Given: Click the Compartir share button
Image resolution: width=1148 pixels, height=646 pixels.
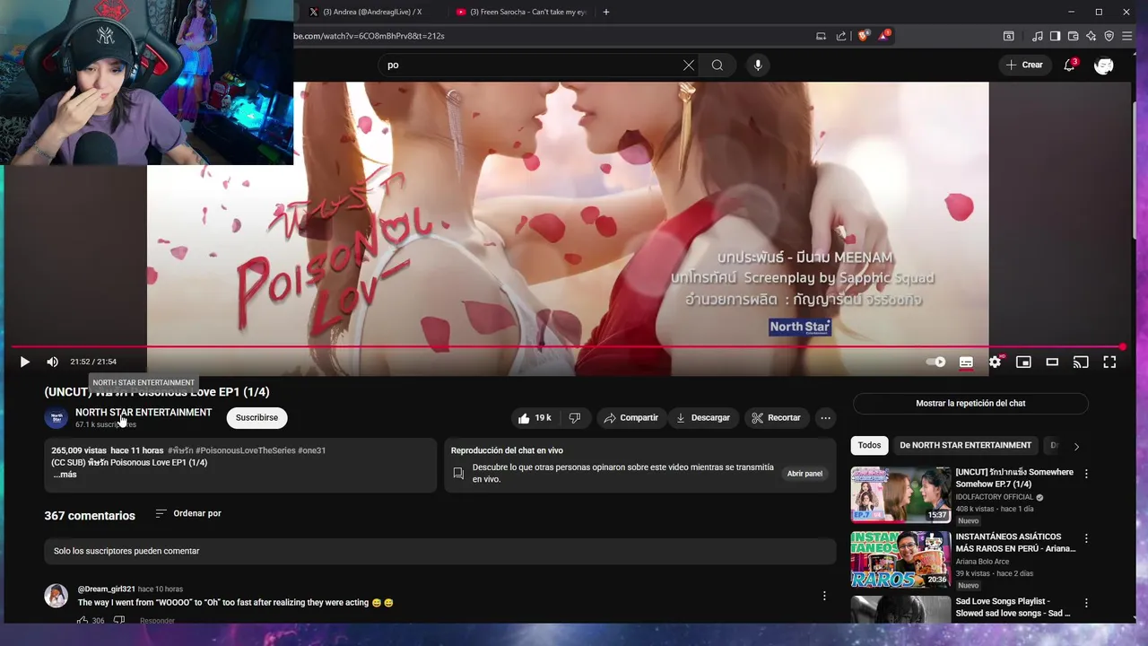Looking at the screenshot, I should point(631,418).
